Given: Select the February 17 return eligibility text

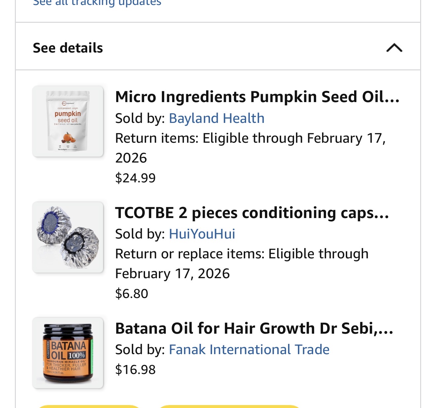Looking at the screenshot, I should pos(251,138).
